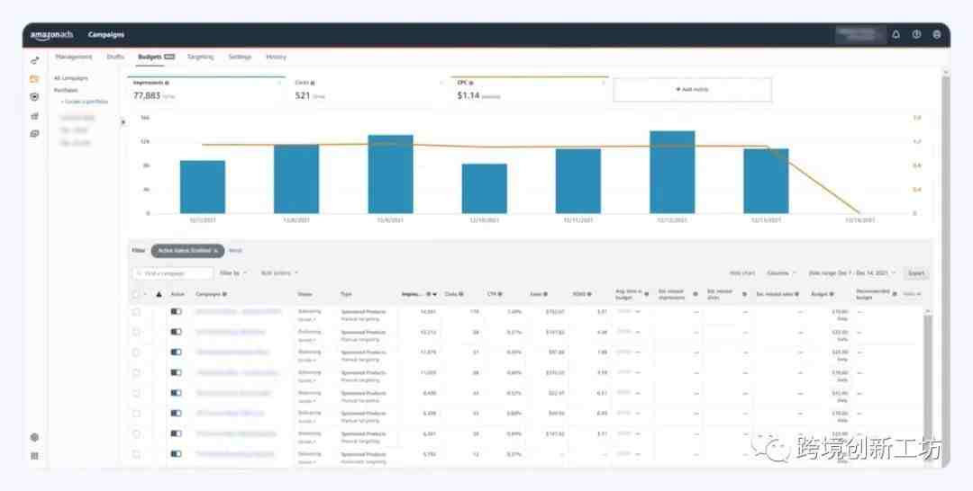
Task: Open the Date range Dec 7 - Dec 14 dropdown
Action: 852,273
